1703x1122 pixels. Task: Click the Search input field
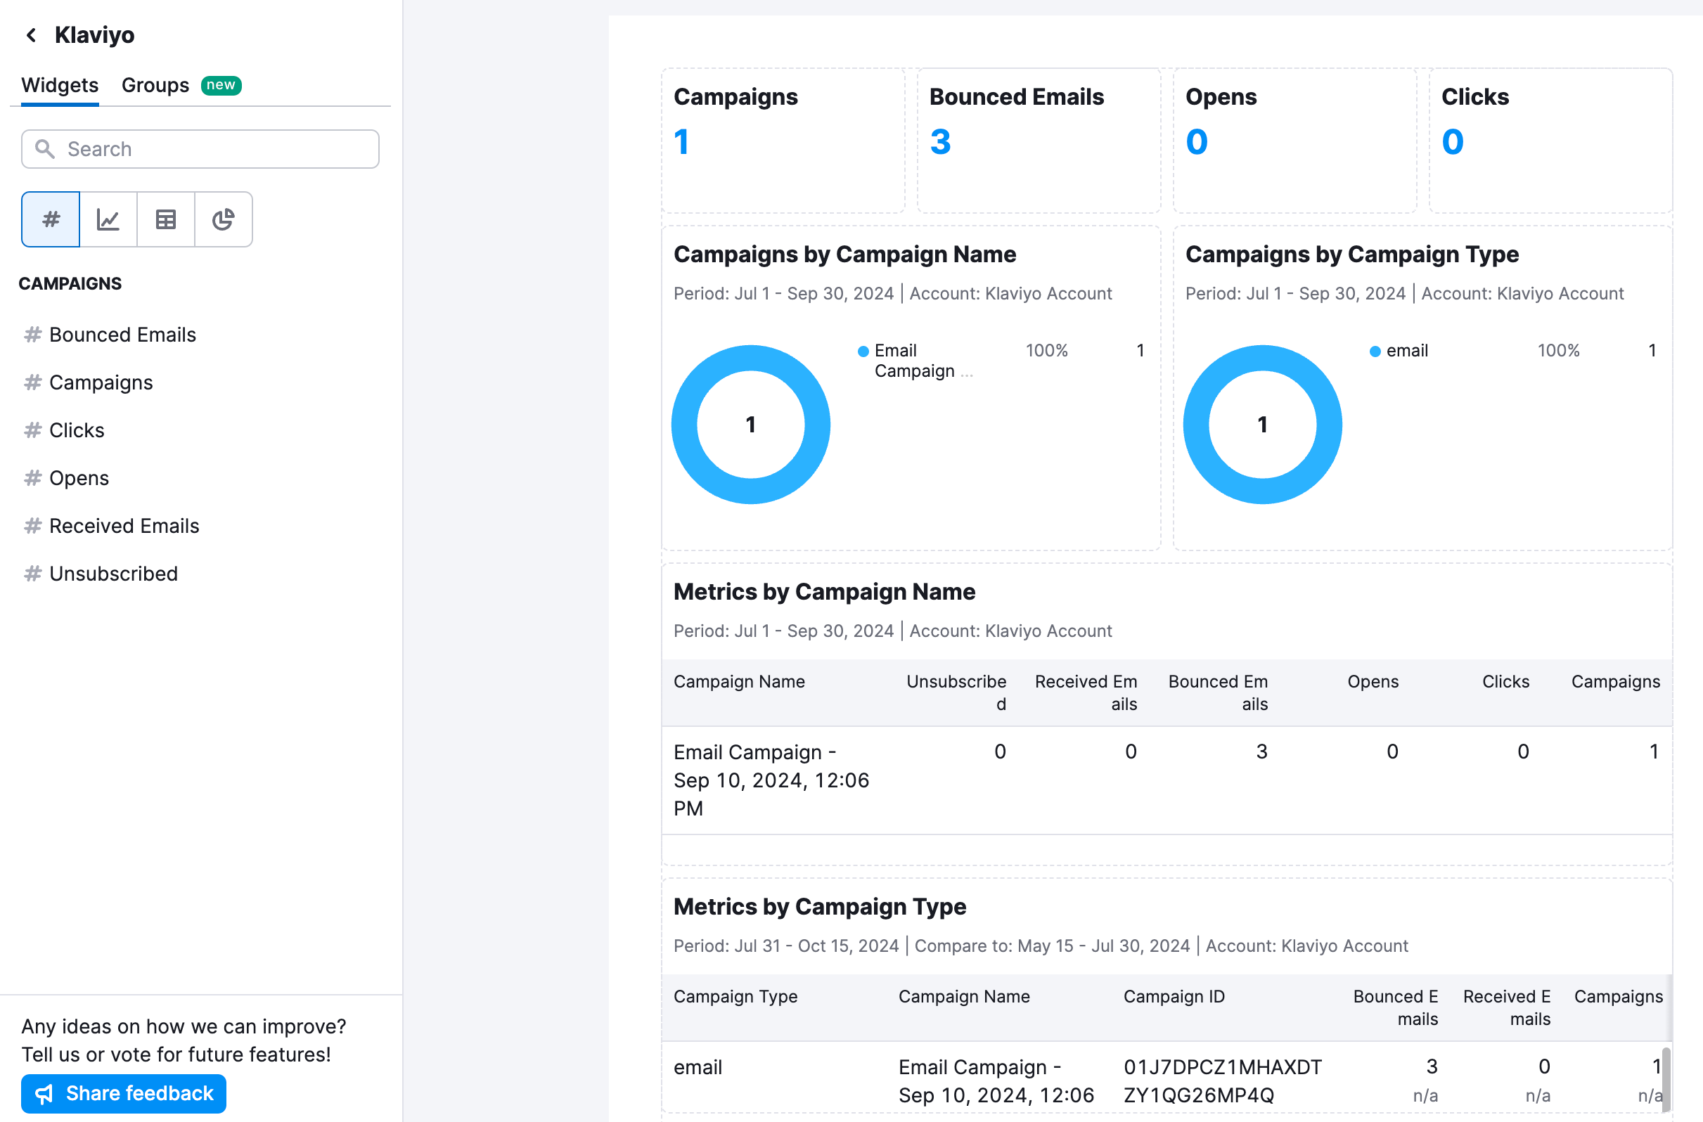199,149
